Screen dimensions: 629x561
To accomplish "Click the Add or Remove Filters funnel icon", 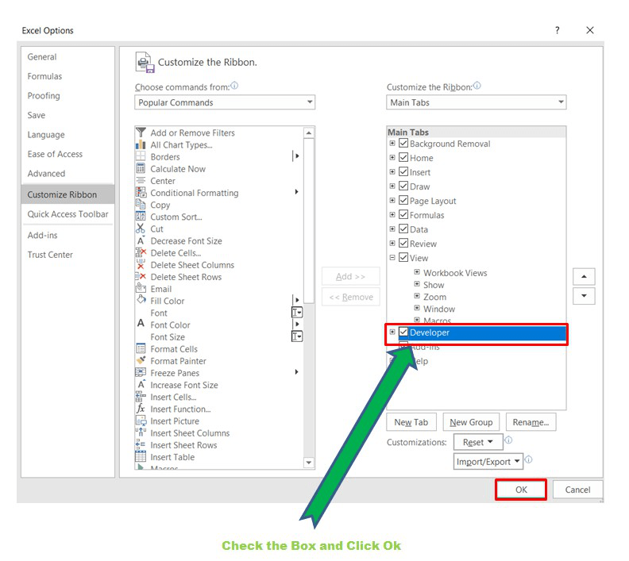I will click(x=141, y=133).
